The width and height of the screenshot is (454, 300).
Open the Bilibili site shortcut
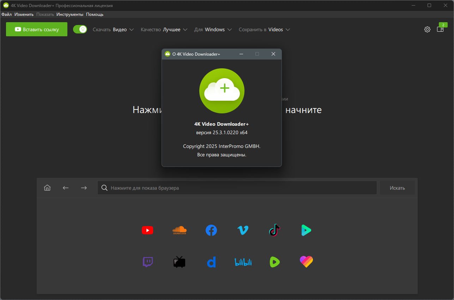pos(243,262)
